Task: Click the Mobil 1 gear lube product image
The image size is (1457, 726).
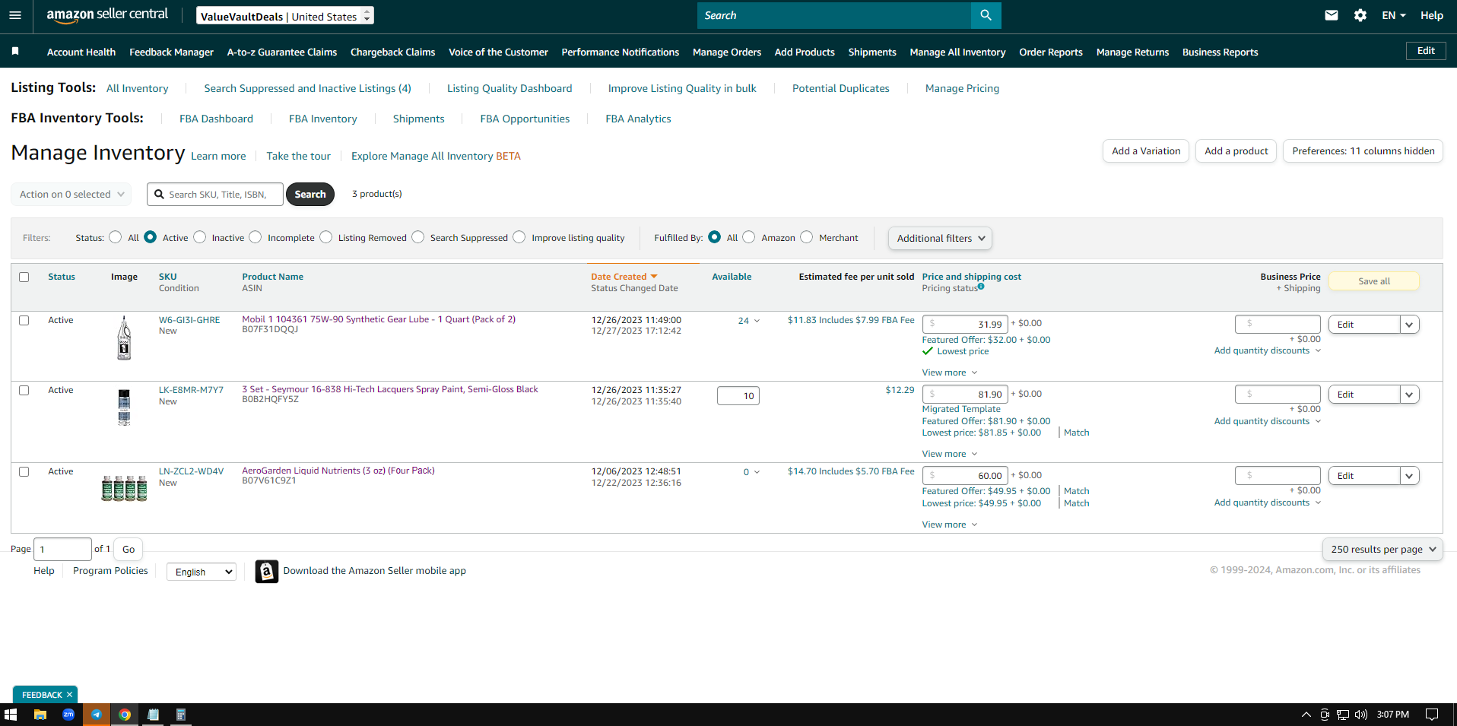Action: tap(124, 338)
